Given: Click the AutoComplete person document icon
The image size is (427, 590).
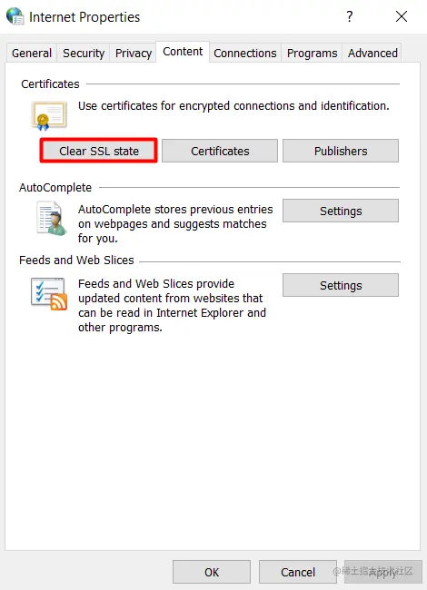Looking at the screenshot, I should 52,218.
